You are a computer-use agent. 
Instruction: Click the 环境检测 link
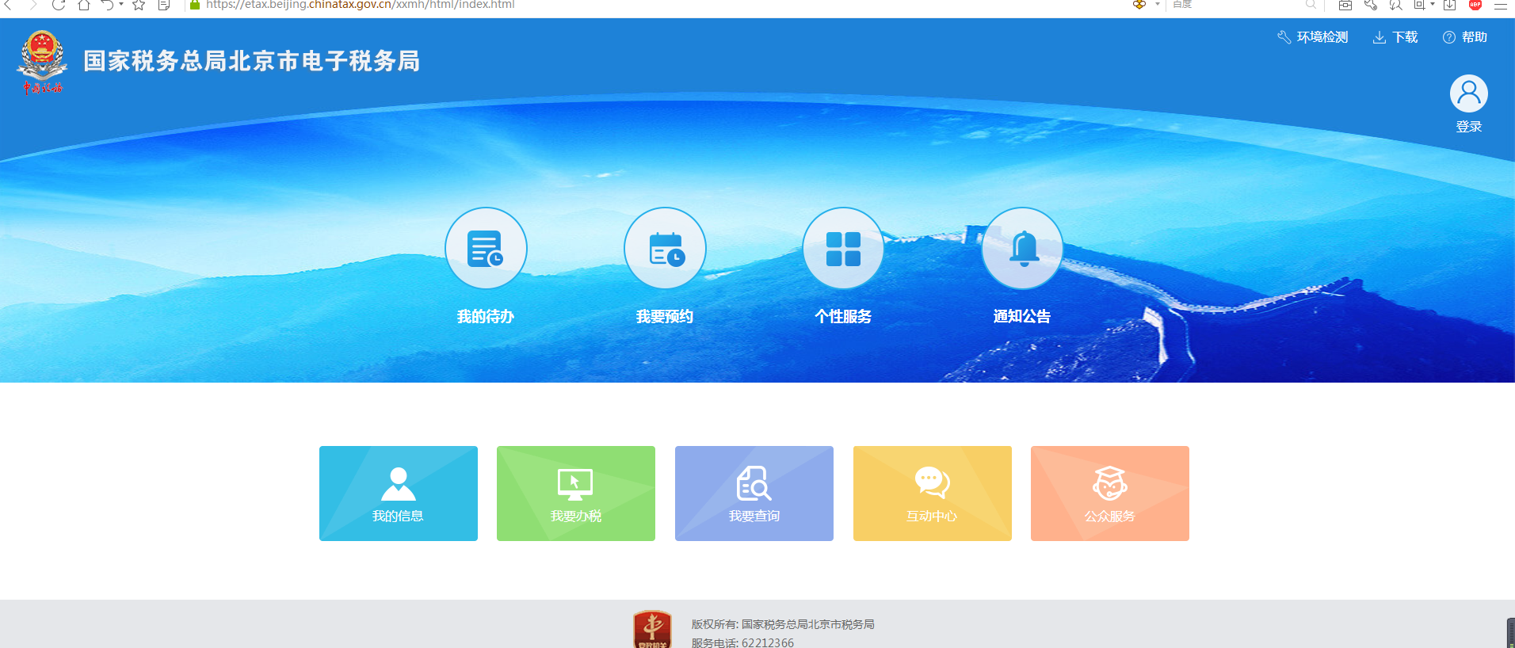click(1313, 37)
